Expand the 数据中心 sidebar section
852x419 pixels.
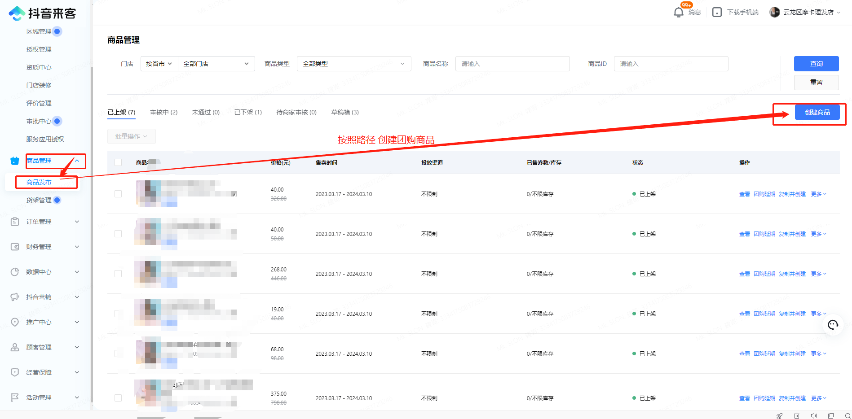77,272
